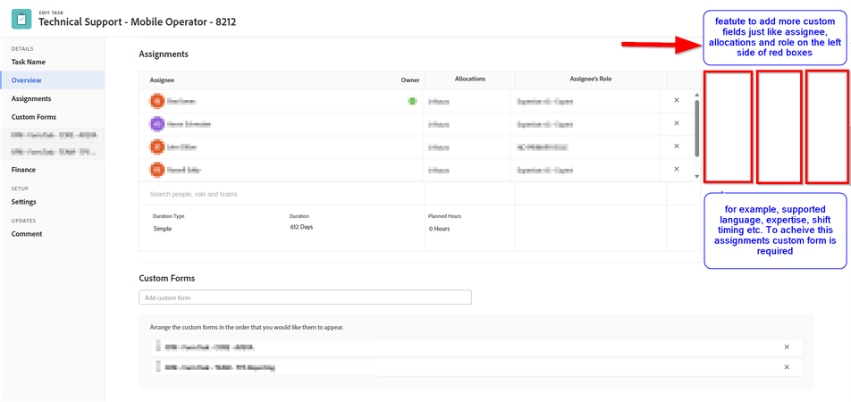Click the purple avatar of second assignee
Image resolution: width=851 pixels, height=402 pixels.
pyautogui.click(x=156, y=124)
